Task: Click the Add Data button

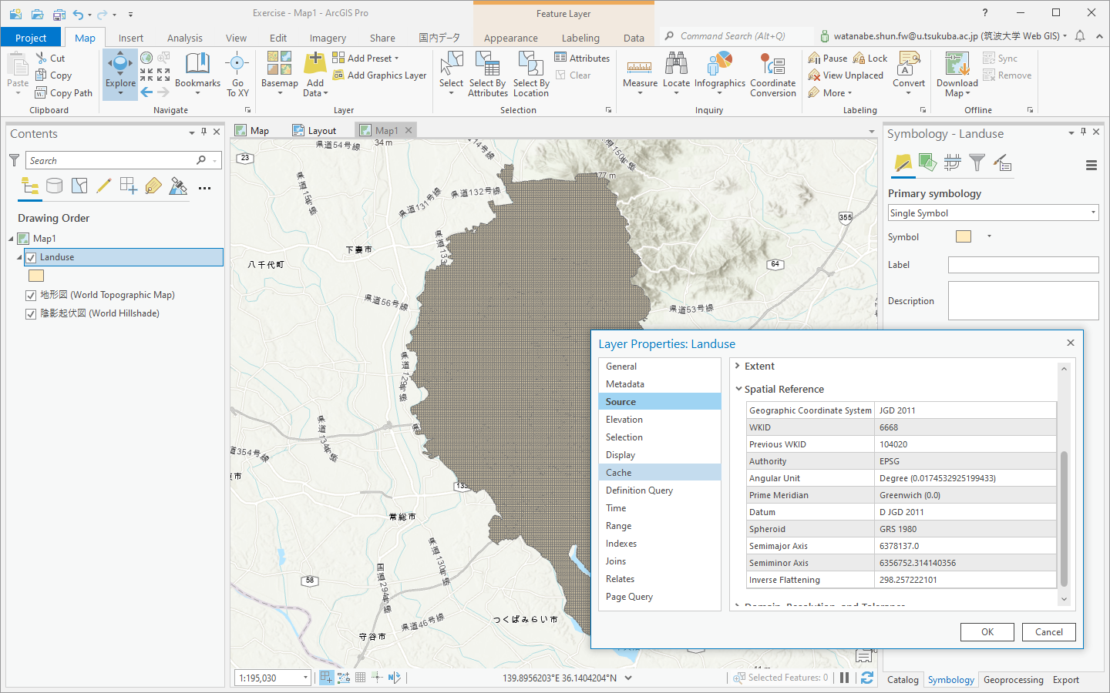Action: tap(315, 74)
